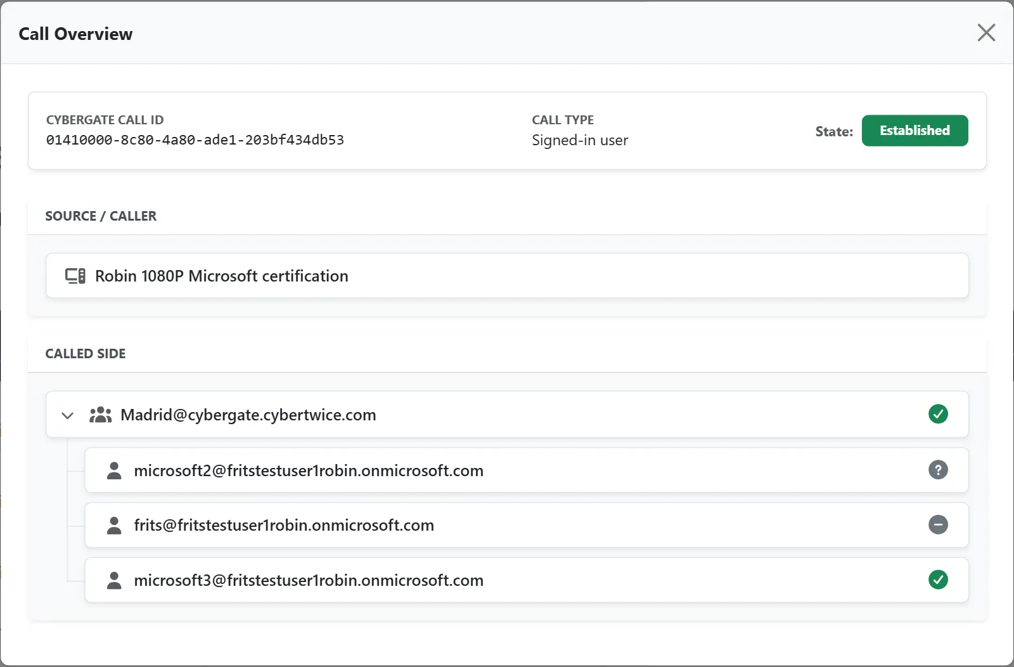Click the question mark status for microsoft2 user
1014x667 pixels.
[x=938, y=470]
